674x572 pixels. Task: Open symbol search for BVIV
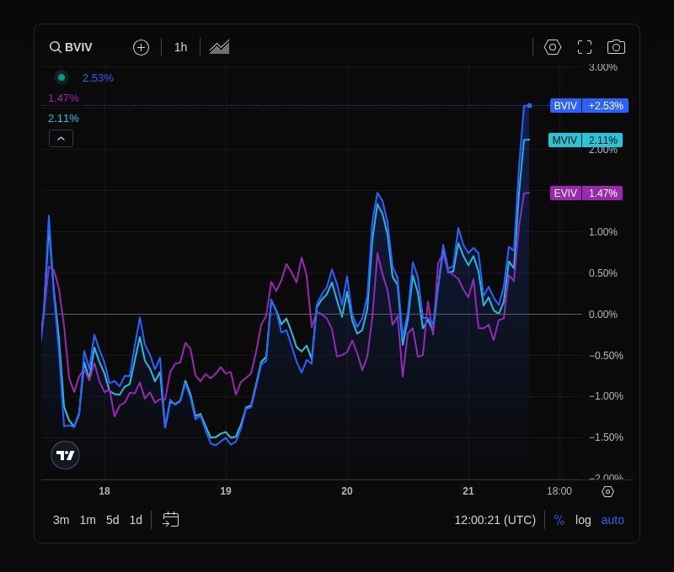coord(71,47)
